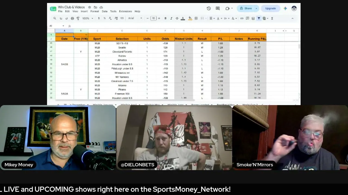
Task: Open the Google Sheets home logo
Action: tap(53, 9)
